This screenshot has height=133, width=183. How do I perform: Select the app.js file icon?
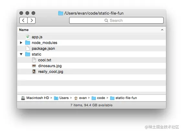(28, 37)
